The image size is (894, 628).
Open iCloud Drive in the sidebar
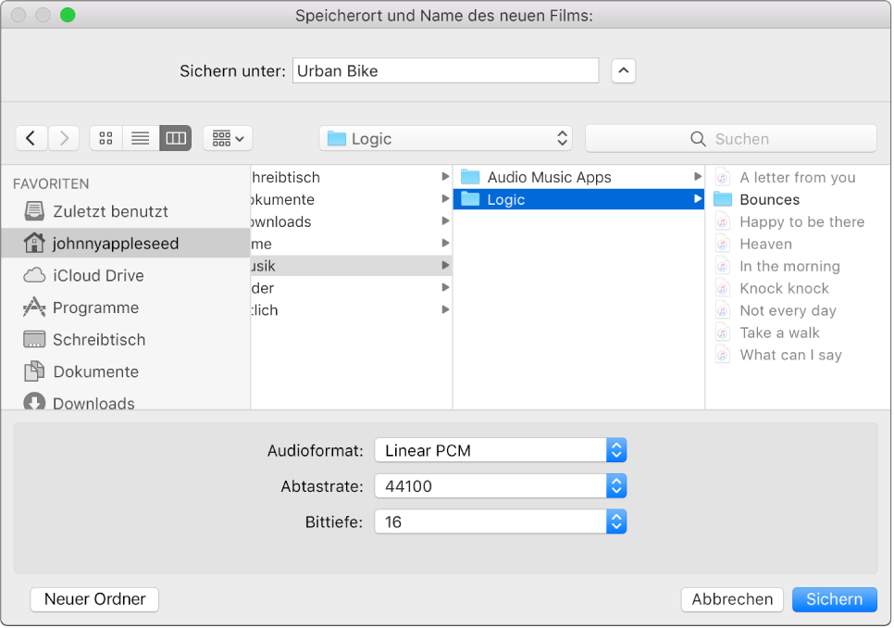(x=126, y=275)
